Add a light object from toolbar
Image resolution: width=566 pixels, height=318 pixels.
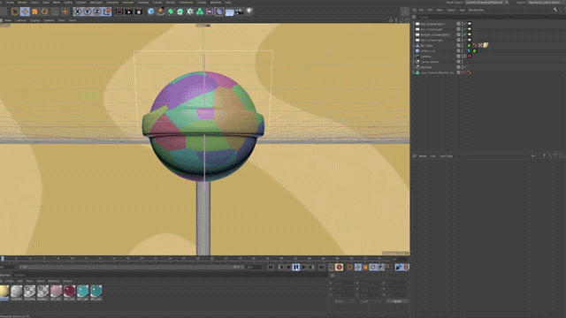[x=249, y=11]
